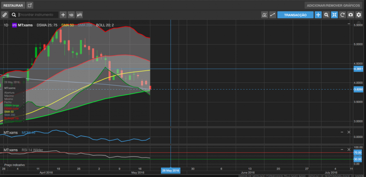Open the chart type candlestick selector
Viewport: 366px width, 177px height.
click(x=79, y=15)
